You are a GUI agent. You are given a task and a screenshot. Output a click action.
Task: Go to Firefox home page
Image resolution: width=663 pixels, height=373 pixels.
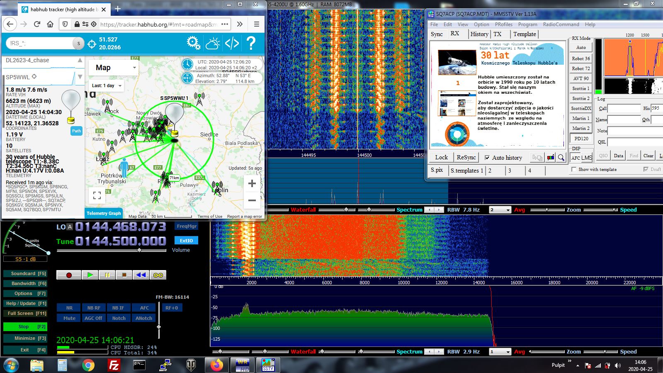coord(50,24)
